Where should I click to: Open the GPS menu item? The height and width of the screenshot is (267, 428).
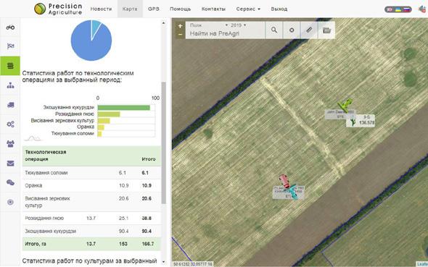coord(153,9)
